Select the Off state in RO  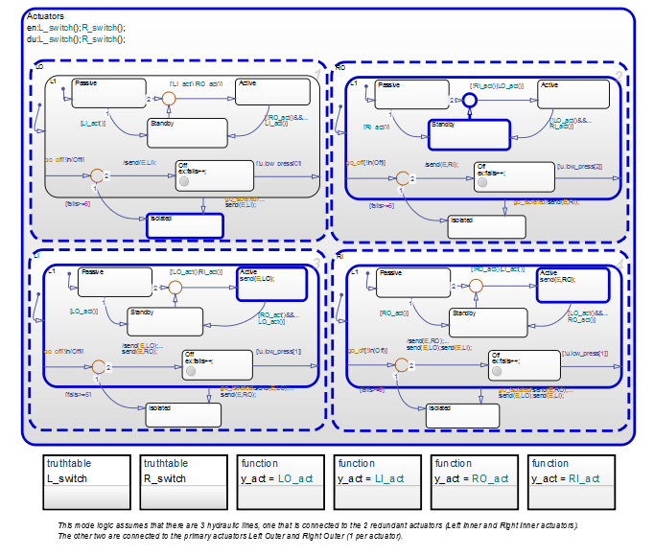514,176
